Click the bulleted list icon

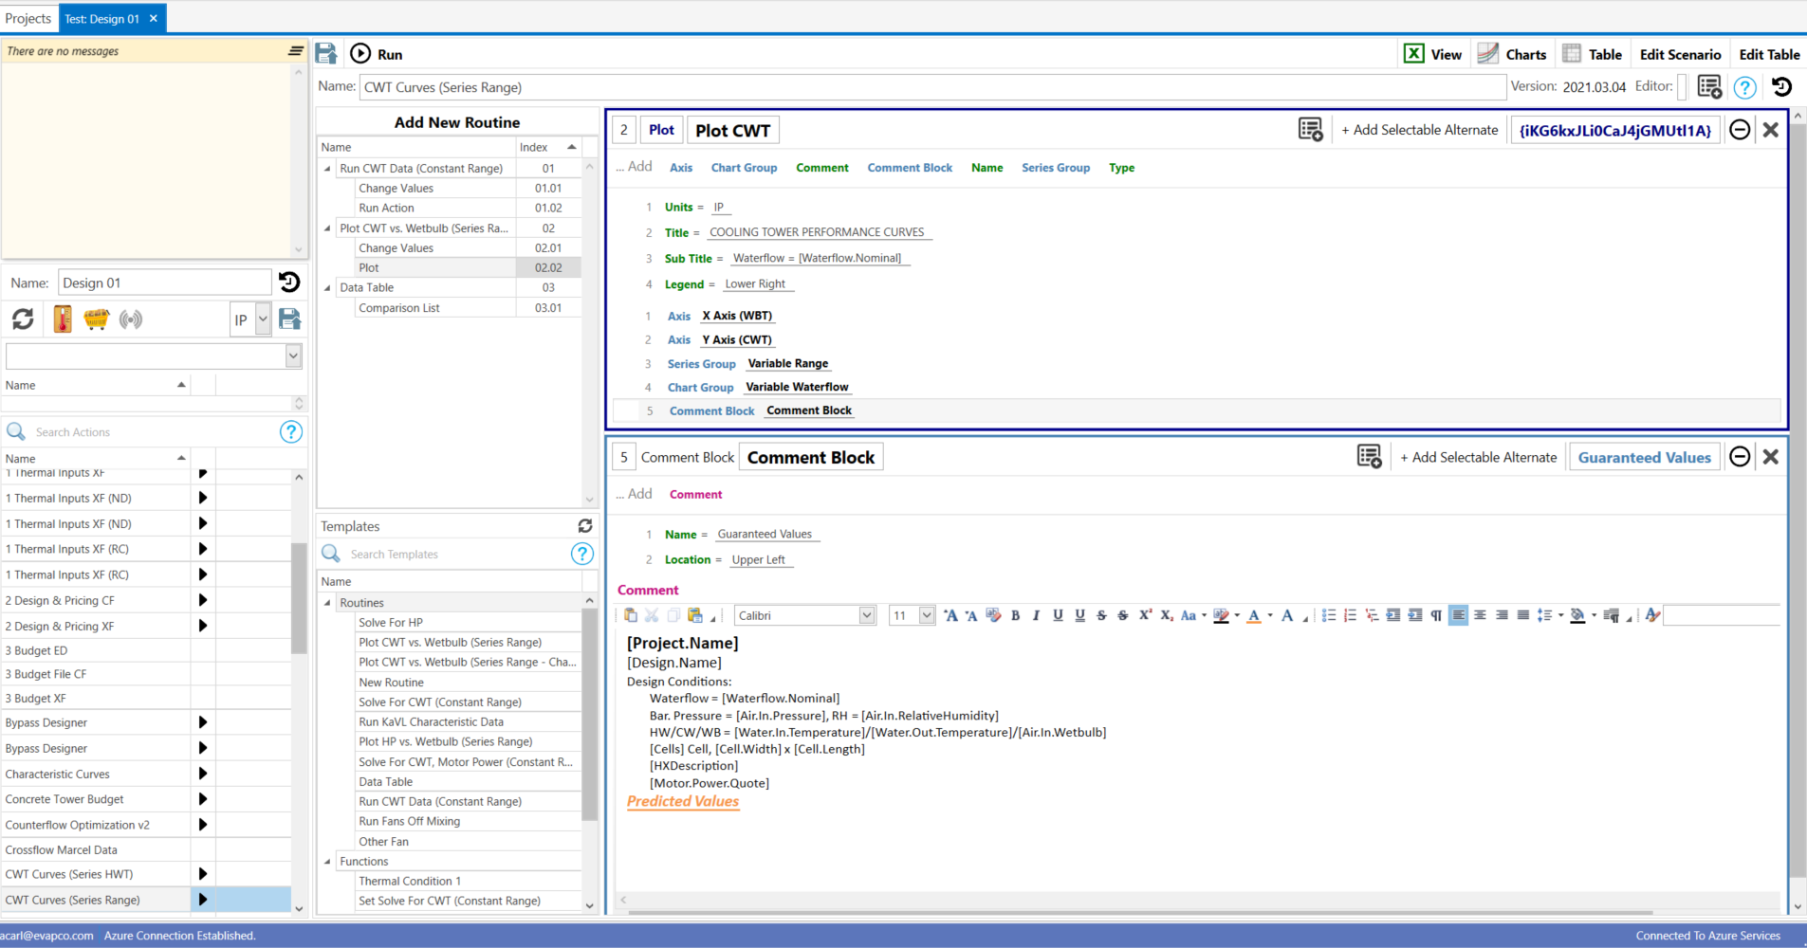tap(1328, 615)
